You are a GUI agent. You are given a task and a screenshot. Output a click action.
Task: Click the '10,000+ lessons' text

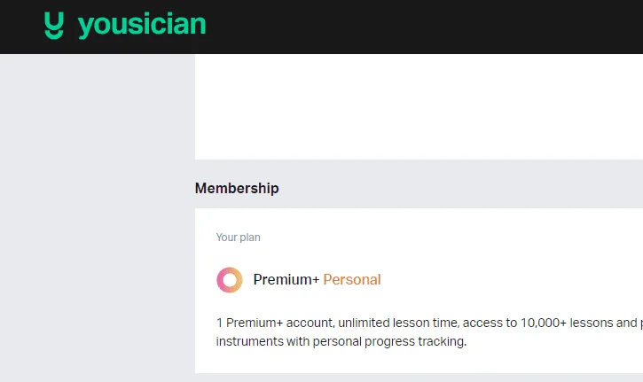(578, 323)
